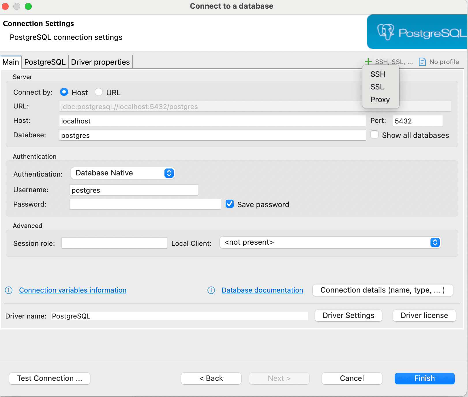Image resolution: width=468 pixels, height=397 pixels.
Task: Click the Driver name field showing PostgreSQL
Action: click(x=179, y=316)
